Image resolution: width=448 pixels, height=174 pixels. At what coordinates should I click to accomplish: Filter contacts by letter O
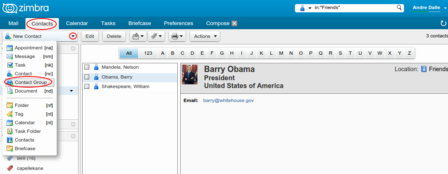(301, 53)
